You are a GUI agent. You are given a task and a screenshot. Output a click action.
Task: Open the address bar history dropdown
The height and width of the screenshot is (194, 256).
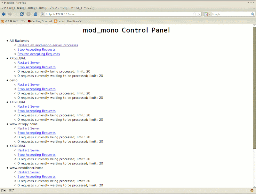[x=199, y=14]
